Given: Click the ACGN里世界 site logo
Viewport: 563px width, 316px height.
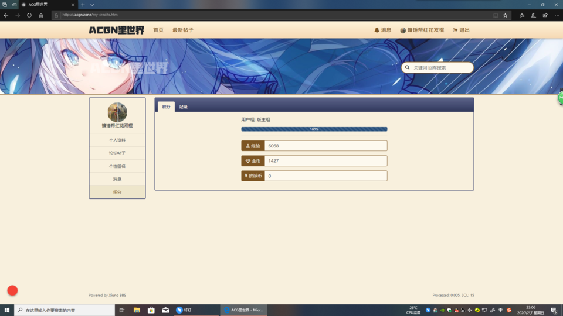Looking at the screenshot, I should point(116,30).
